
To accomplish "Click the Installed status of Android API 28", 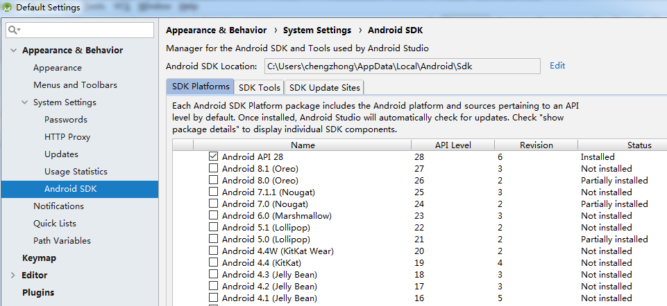I will tap(598, 157).
